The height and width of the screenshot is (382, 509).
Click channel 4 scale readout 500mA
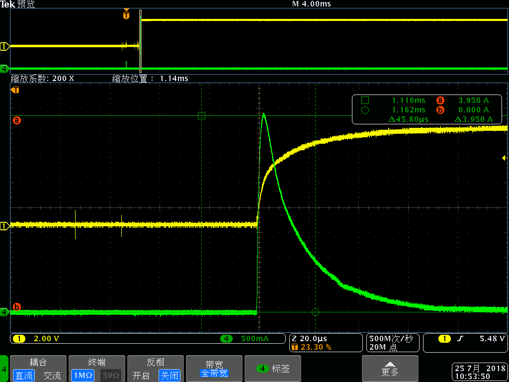point(255,338)
